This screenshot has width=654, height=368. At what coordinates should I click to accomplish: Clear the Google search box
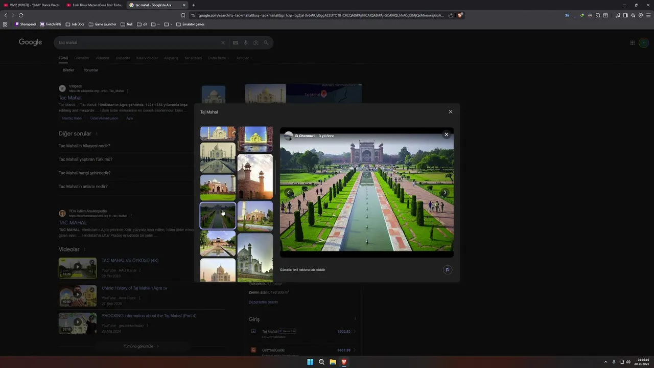point(223,43)
